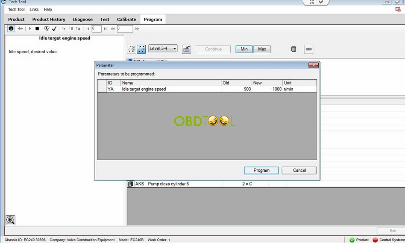Click the play triangle toolbar icon

pyautogui.click(x=30, y=29)
